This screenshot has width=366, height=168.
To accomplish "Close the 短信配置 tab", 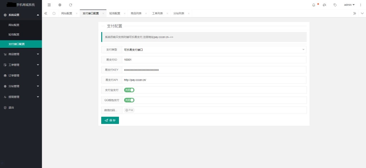I will pyautogui.click(x=125, y=13).
